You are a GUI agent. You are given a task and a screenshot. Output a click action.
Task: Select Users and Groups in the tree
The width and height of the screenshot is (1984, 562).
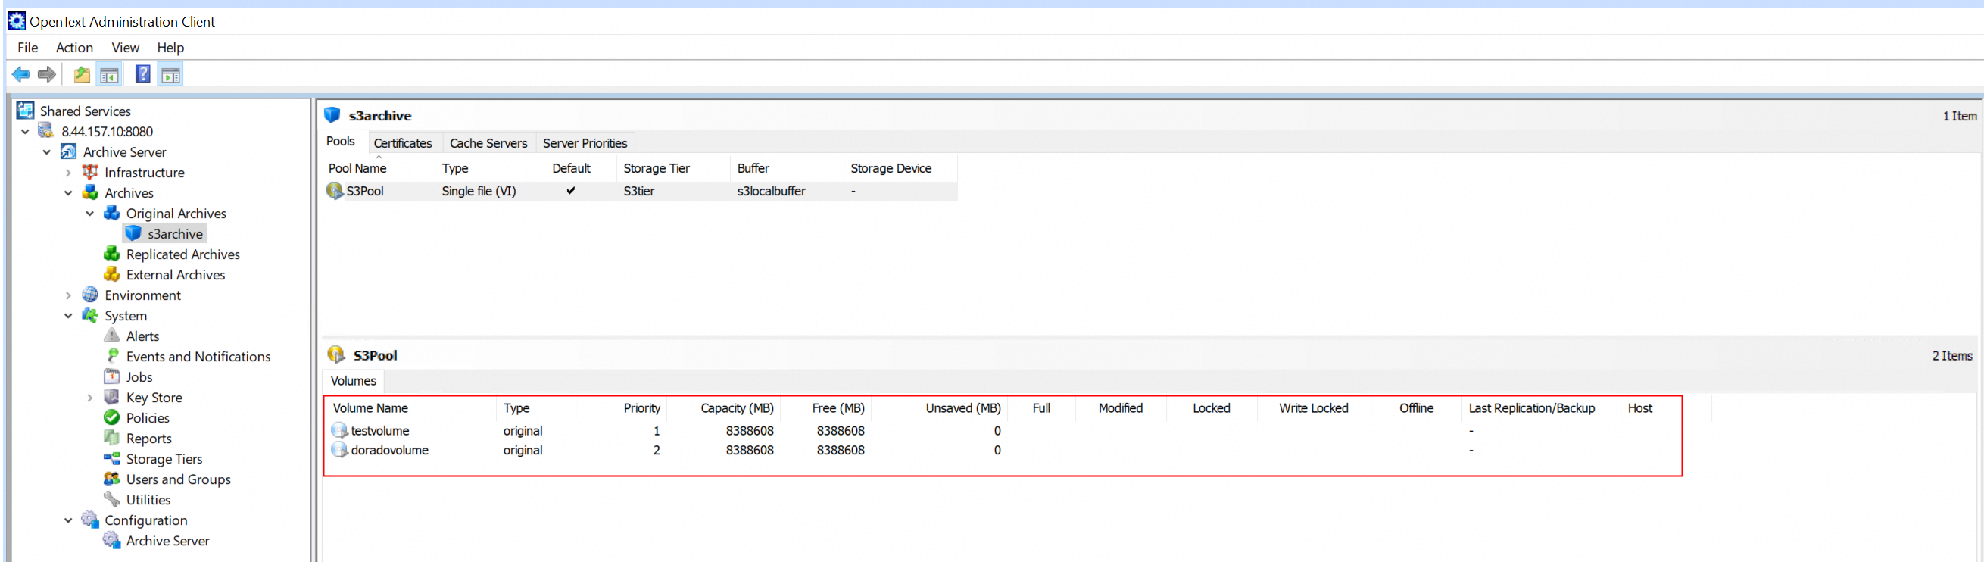coord(179,479)
